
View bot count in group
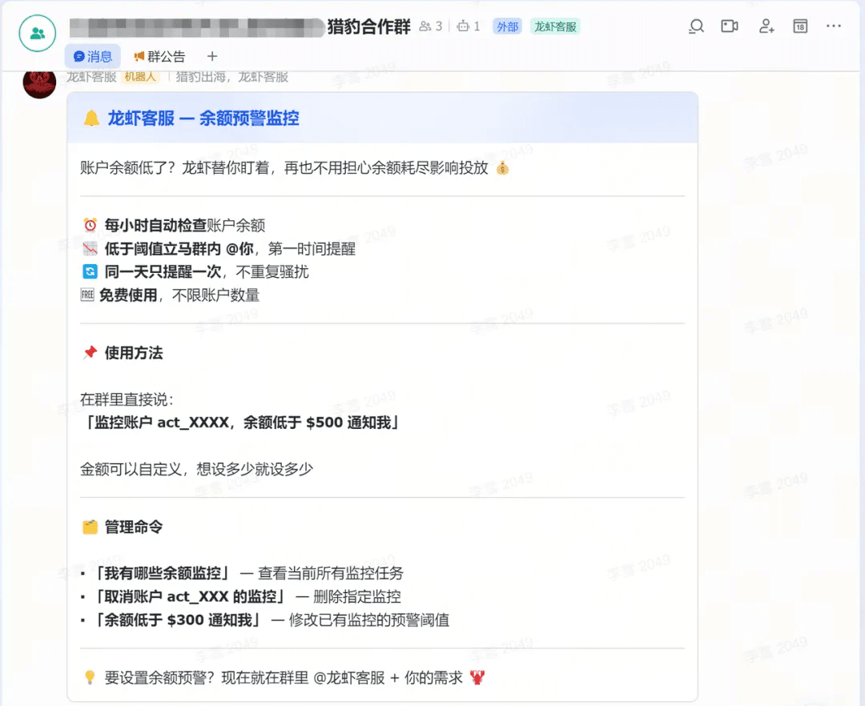click(x=469, y=26)
